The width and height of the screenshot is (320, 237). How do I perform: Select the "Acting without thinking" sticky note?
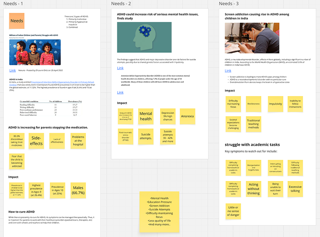pyautogui.click(x=253, y=189)
